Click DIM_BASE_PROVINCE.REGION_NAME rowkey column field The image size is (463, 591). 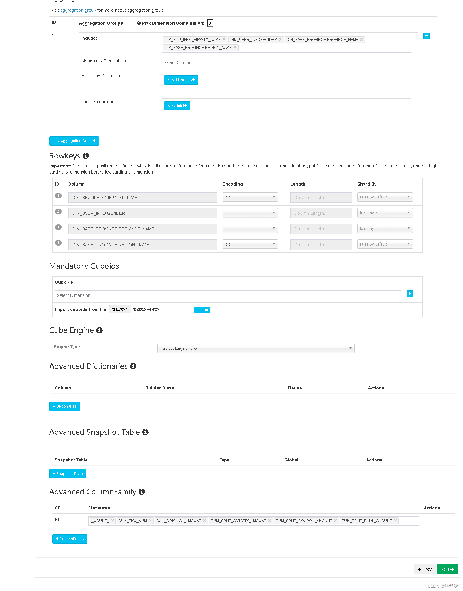[143, 245]
